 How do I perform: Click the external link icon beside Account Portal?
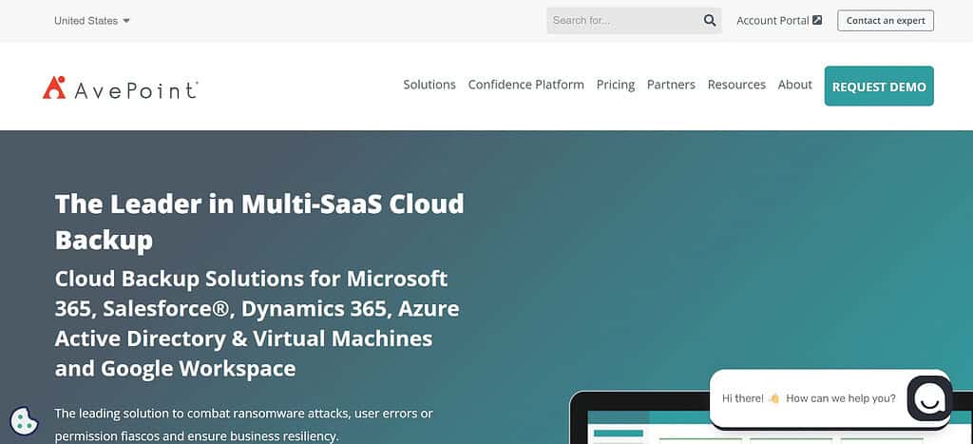coord(817,21)
